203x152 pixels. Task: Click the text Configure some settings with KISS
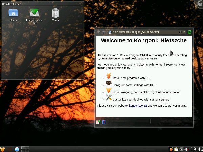(x=134, y=85)
